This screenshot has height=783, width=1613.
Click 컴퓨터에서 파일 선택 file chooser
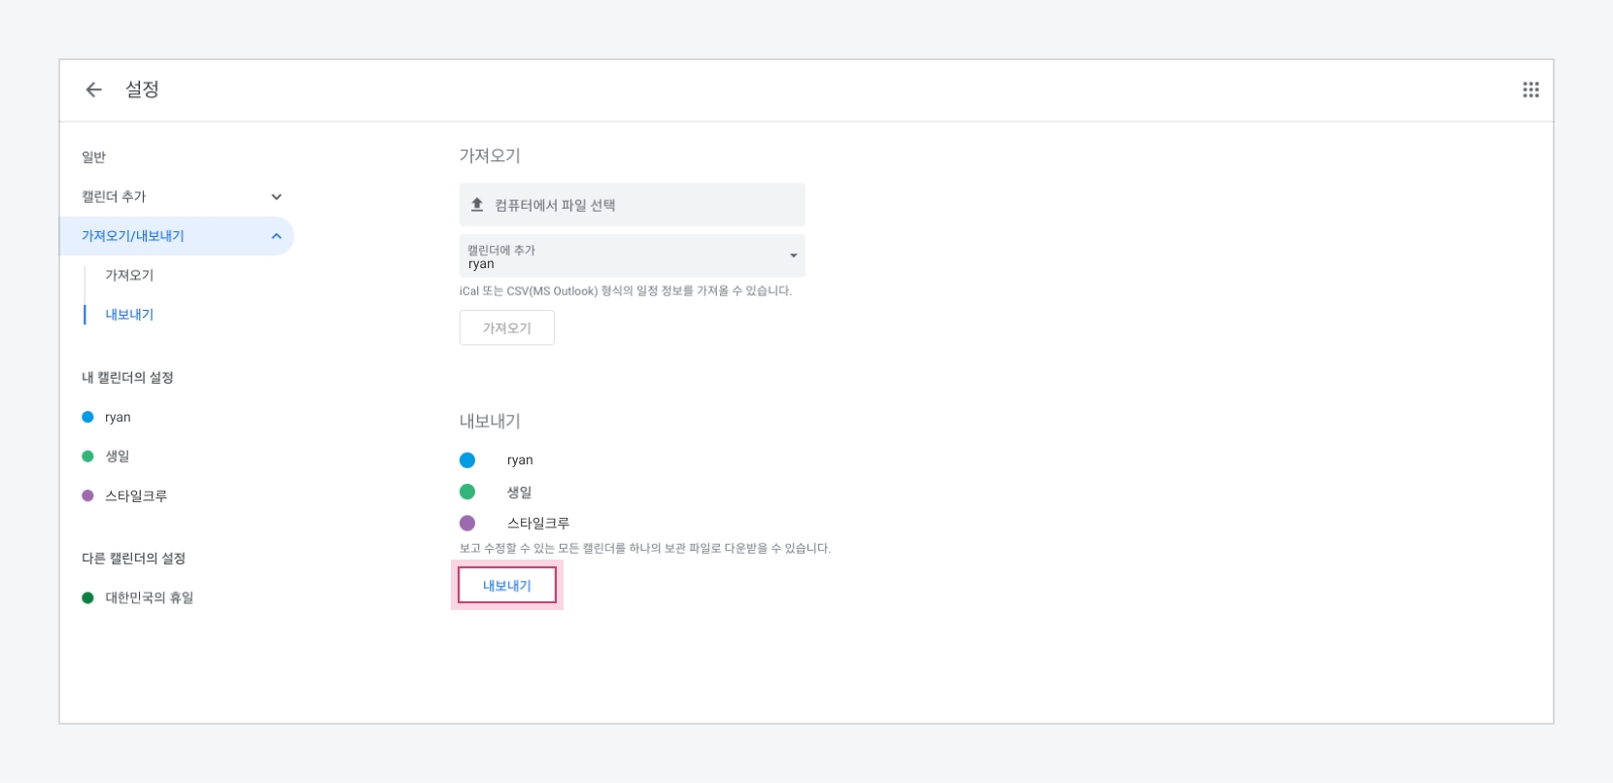[632, 205]
